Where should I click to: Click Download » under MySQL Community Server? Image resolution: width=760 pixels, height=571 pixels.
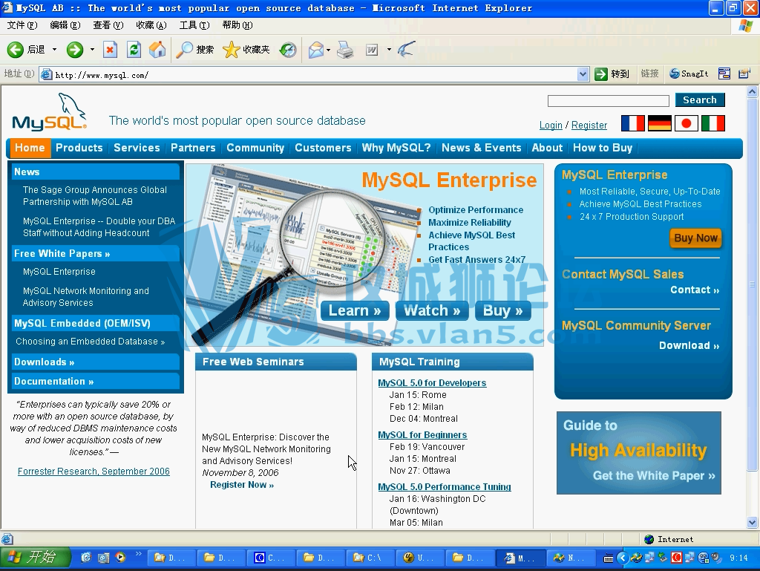tap(689, 345)
